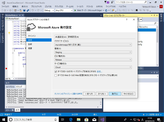Expand the Web server browser target dropdown arrow
Image resolution: width=164 pixels, height=122 pixels.
[103, 10]
